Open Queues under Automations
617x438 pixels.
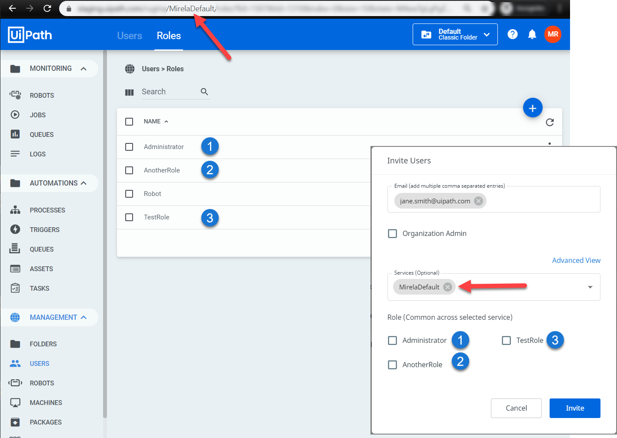(x=41, y=249)
